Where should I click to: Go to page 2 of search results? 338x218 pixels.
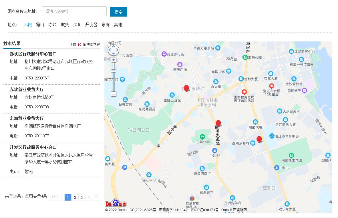click(75, 197)
